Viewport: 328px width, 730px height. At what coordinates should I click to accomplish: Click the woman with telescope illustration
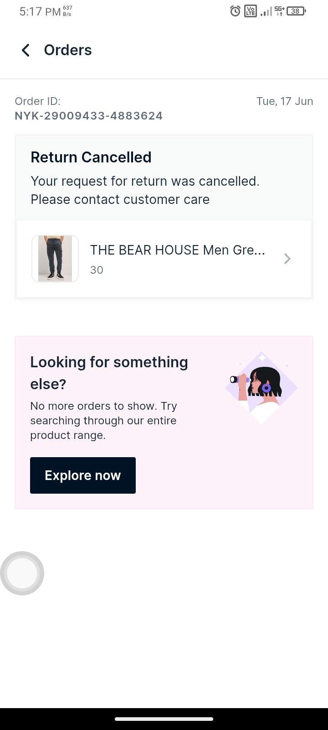coord(261,387)
